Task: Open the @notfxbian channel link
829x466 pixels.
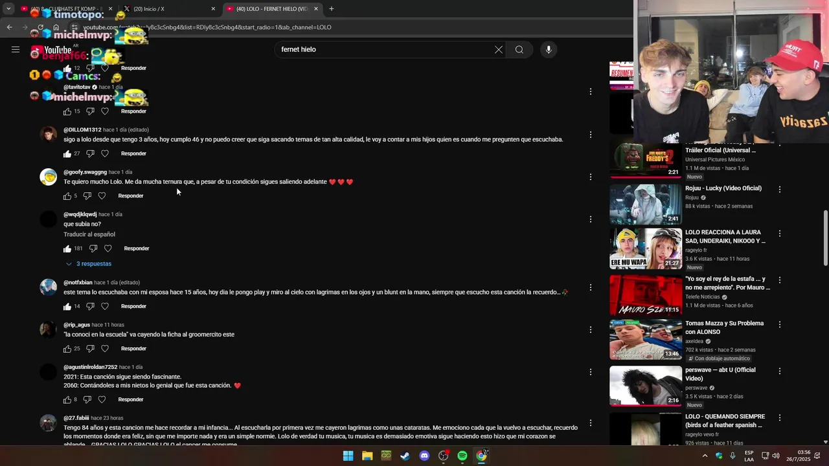Action: 78,283
